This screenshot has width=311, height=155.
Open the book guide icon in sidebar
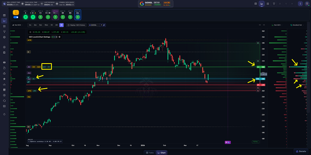[x=4, y=90]
